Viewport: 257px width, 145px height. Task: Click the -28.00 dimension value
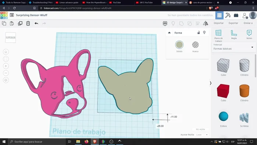(x=160, y=126)
